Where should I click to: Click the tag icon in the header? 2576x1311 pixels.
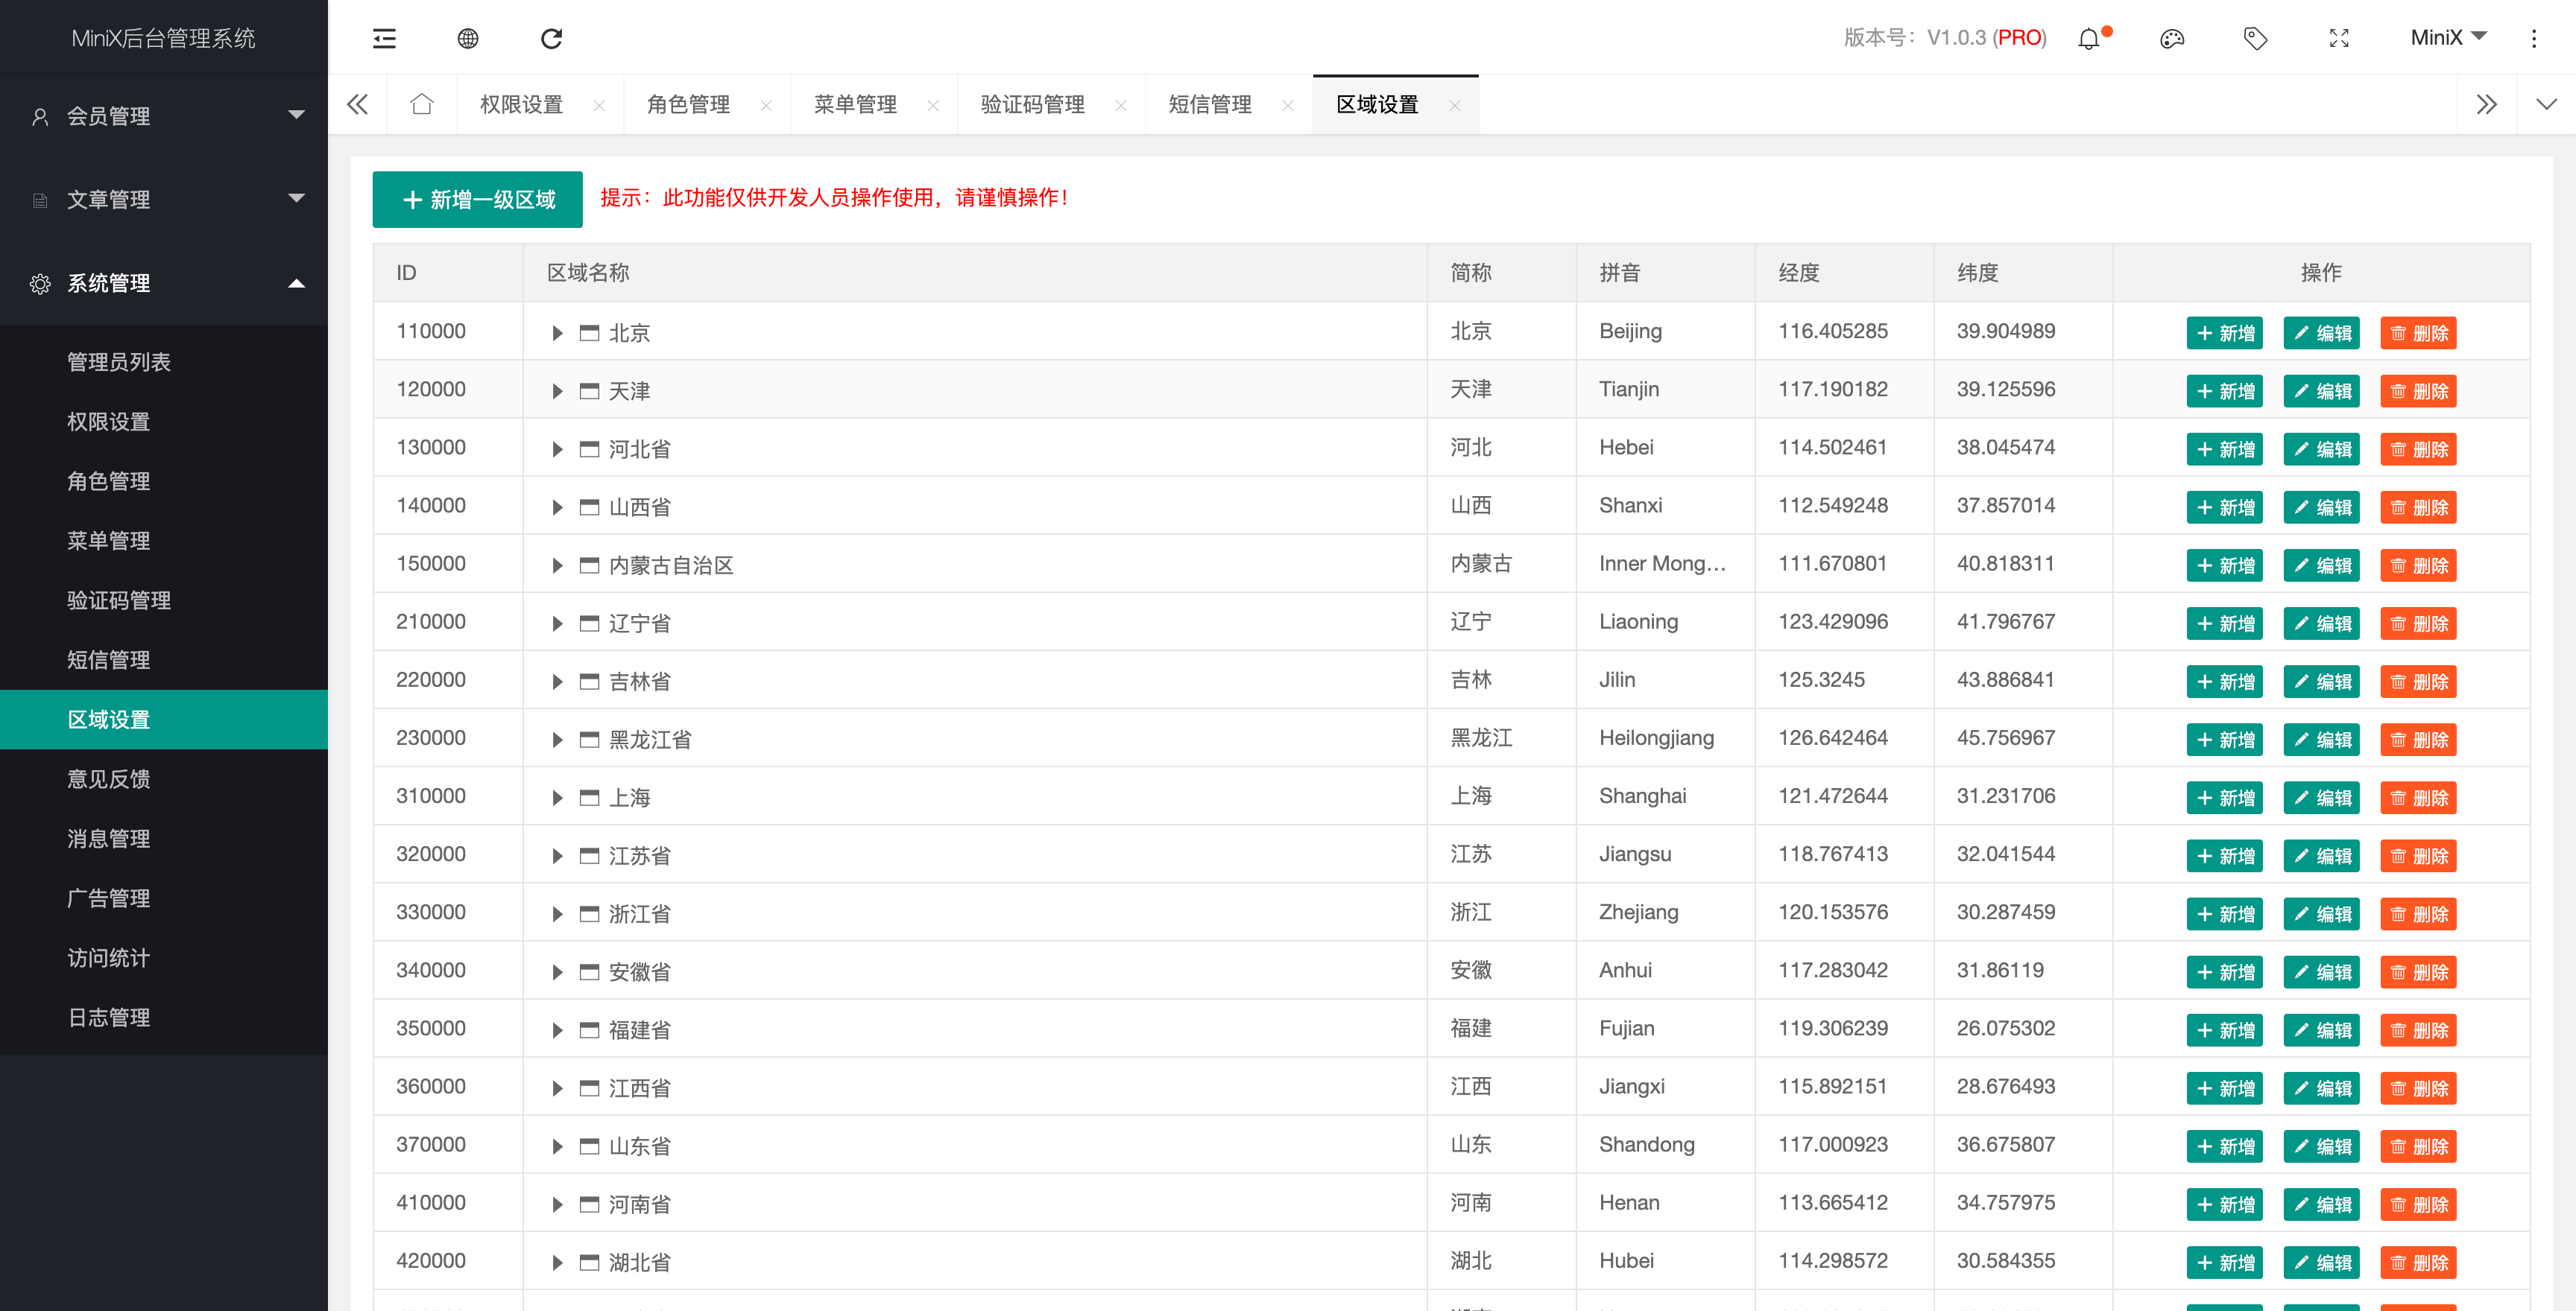click(2255, 39)
